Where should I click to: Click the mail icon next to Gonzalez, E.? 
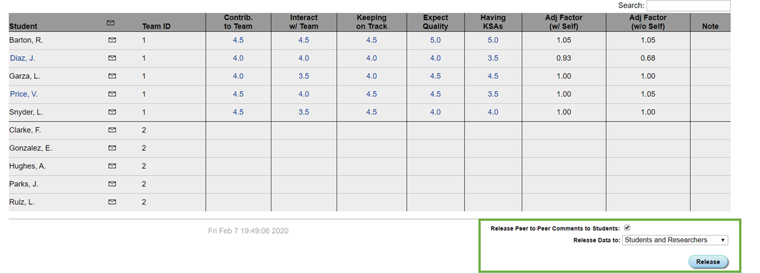pos(112,148)
